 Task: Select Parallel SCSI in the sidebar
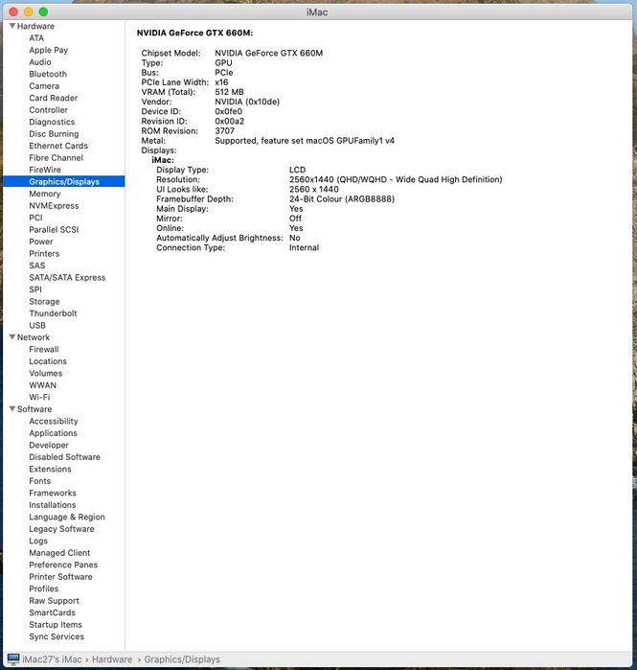coord(54,229)
